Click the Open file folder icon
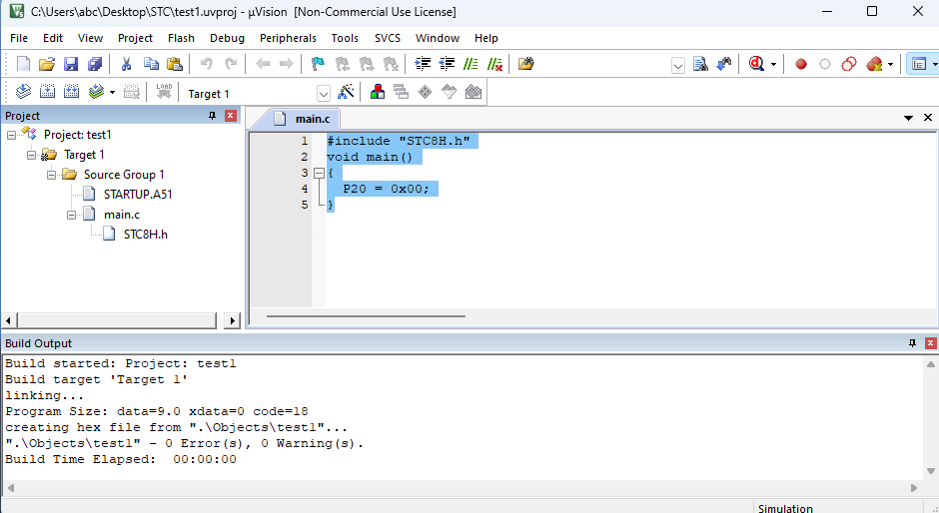 [47, 64]
